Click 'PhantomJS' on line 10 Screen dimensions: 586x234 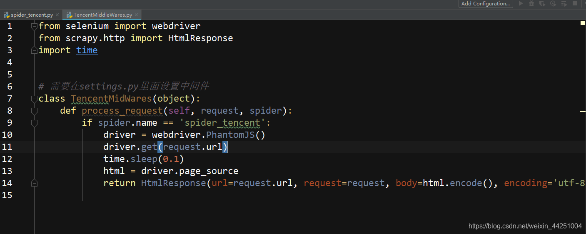(230, 135)
